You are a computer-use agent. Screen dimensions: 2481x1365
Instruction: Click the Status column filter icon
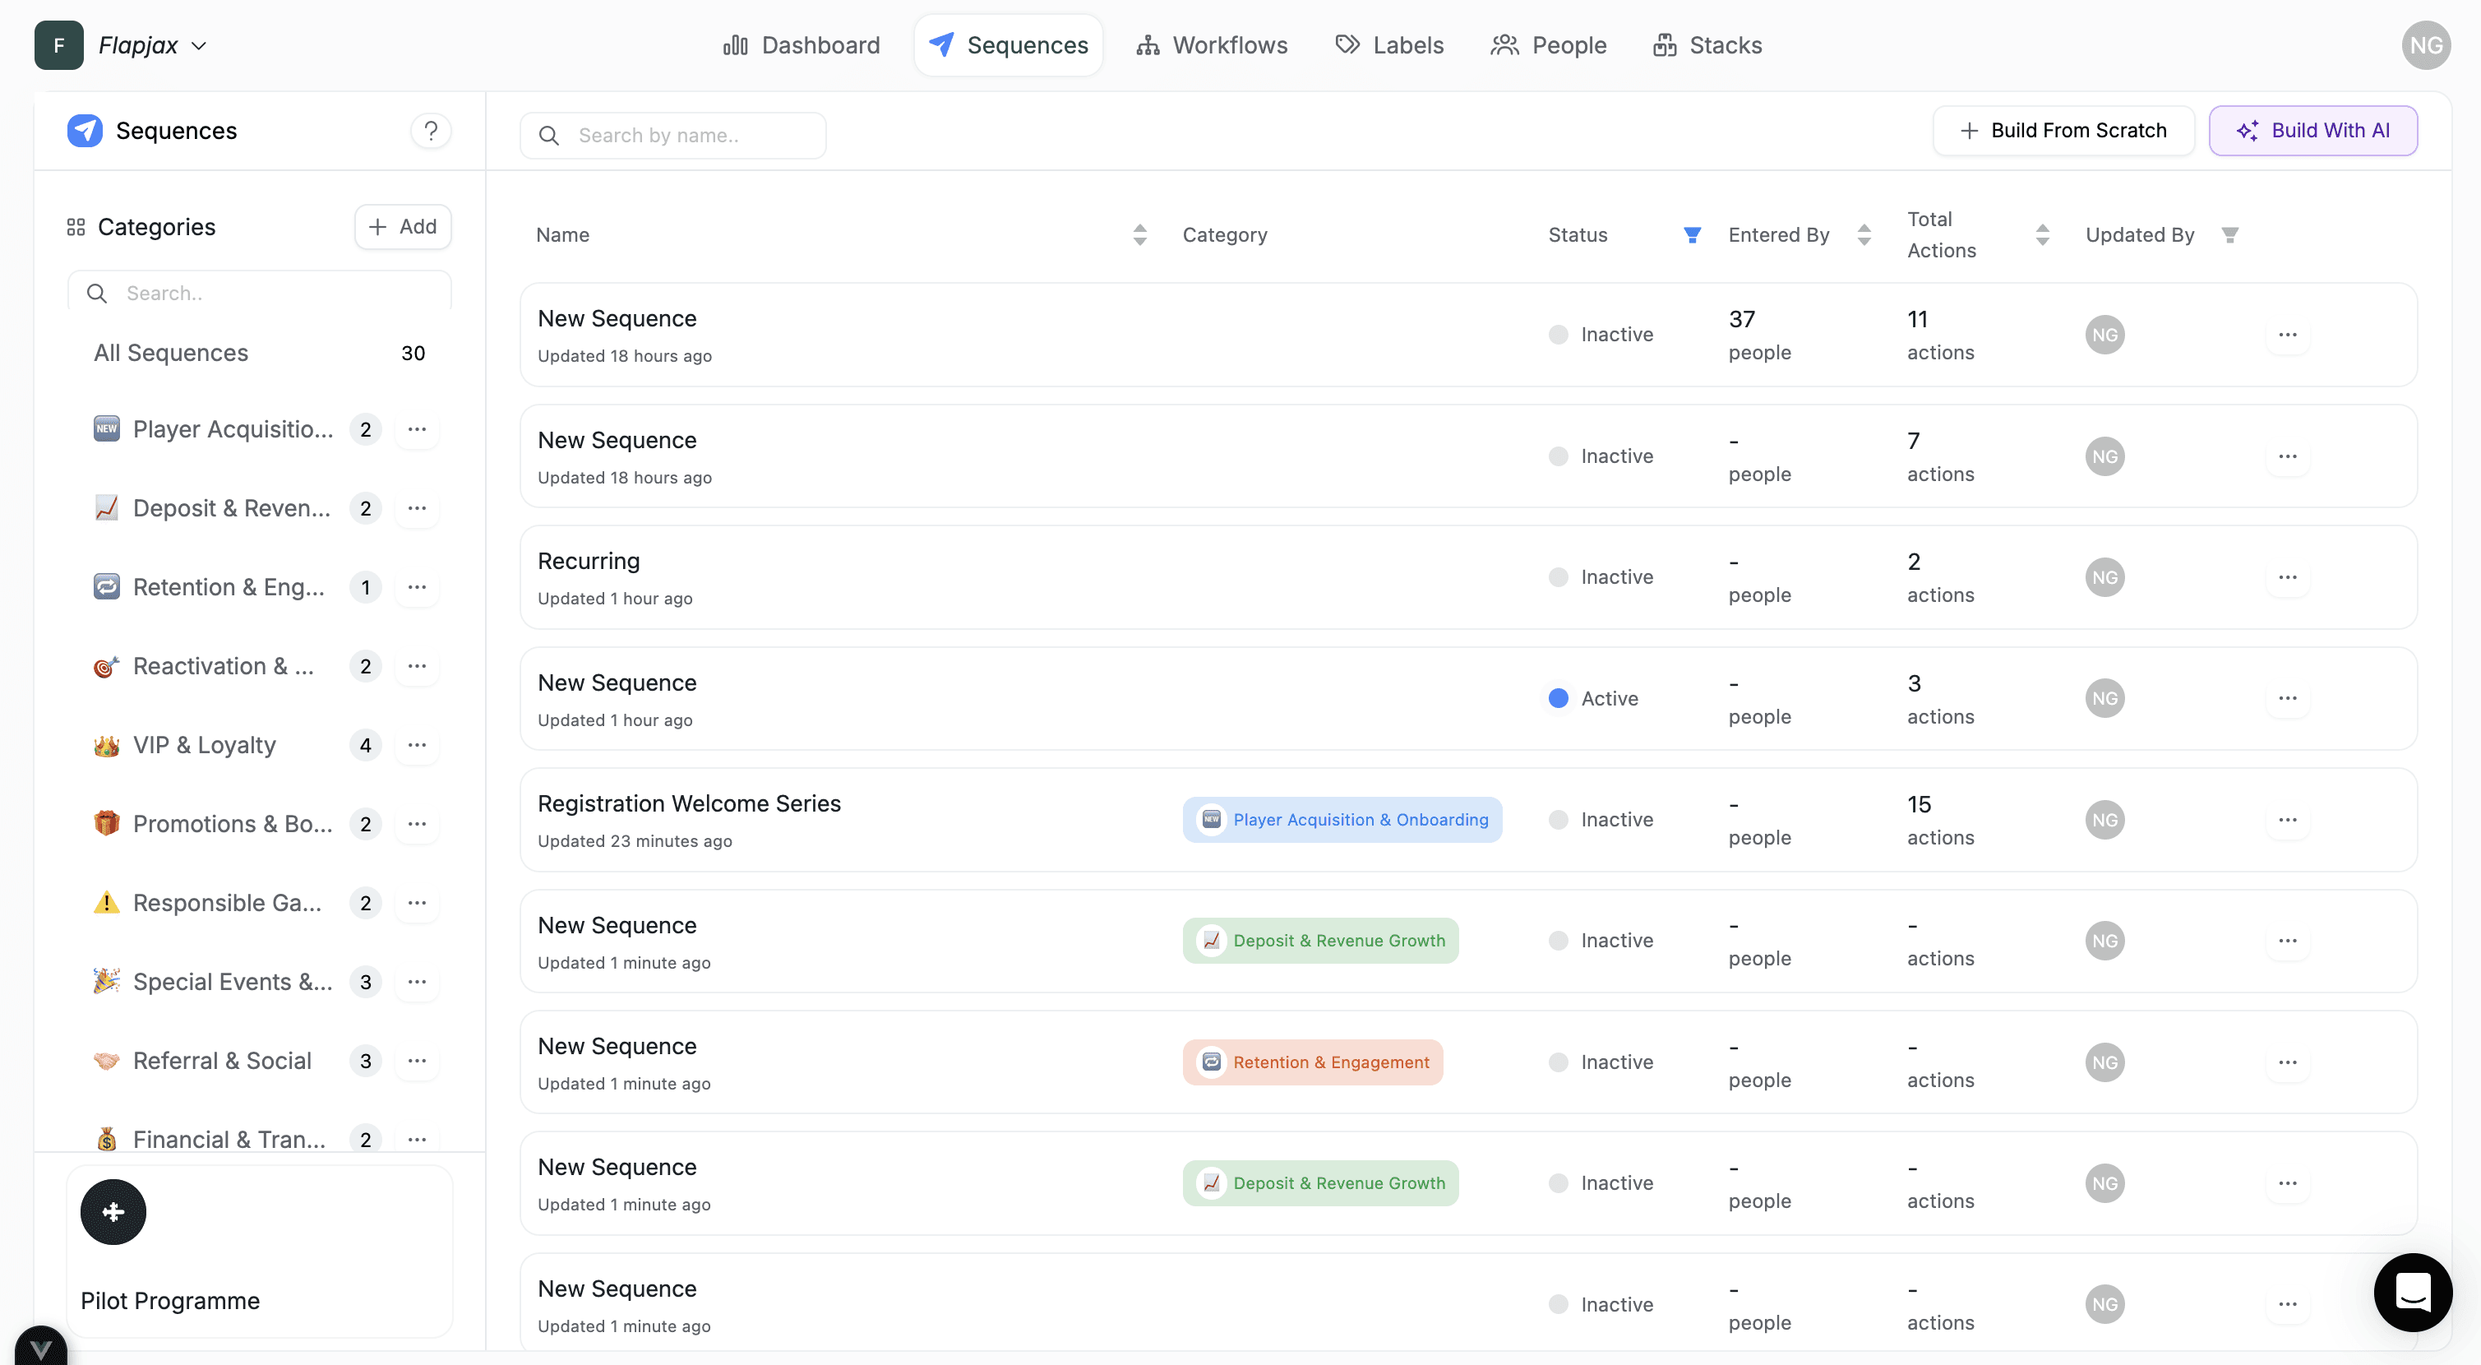point(1691,234)
